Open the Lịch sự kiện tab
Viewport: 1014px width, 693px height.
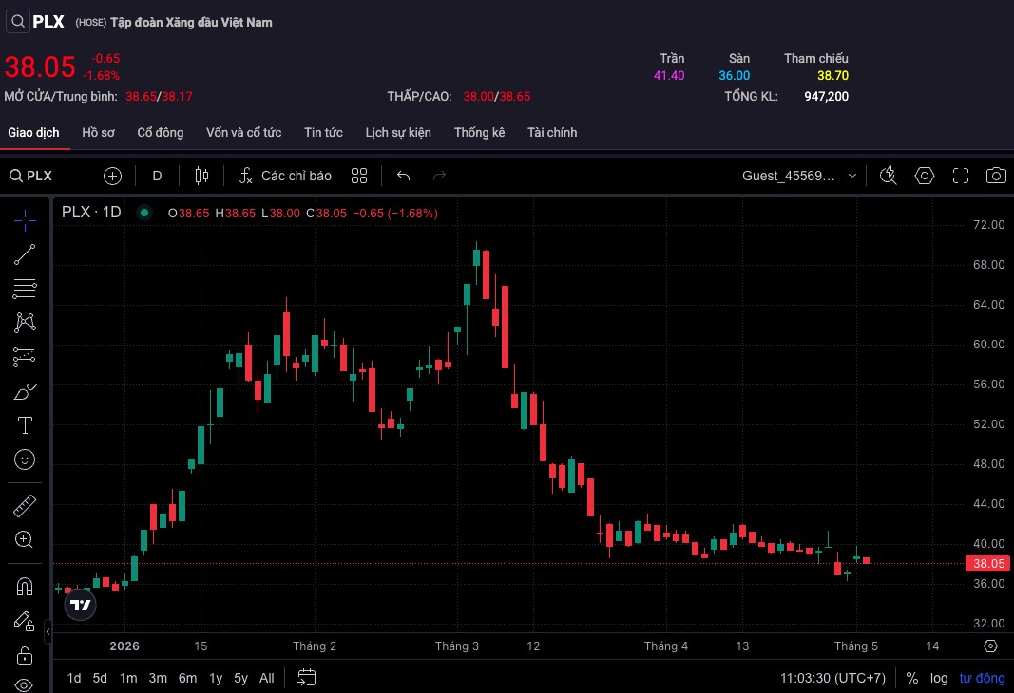point(398,132)
